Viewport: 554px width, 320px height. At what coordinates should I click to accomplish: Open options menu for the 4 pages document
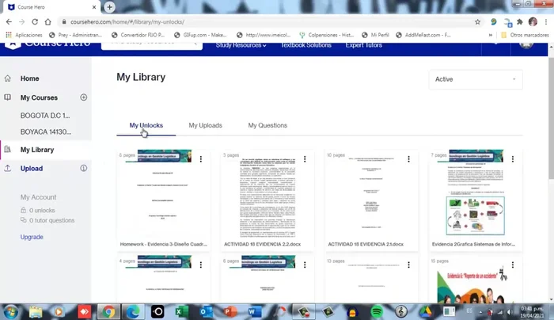(201, 265)
